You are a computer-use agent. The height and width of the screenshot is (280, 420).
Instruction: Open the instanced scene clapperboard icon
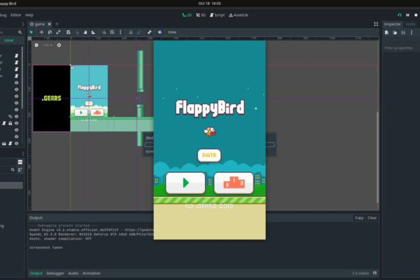pyautogui.click(x=4, y=143)
